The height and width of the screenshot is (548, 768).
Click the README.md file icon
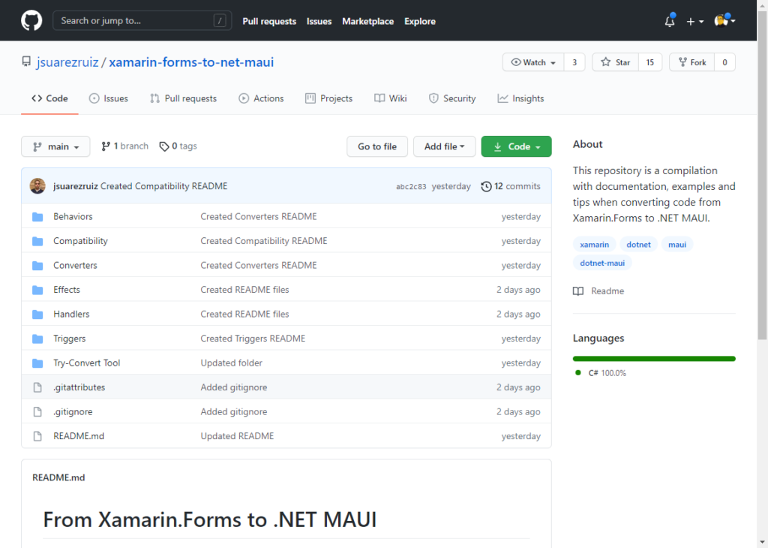point(37,435)
